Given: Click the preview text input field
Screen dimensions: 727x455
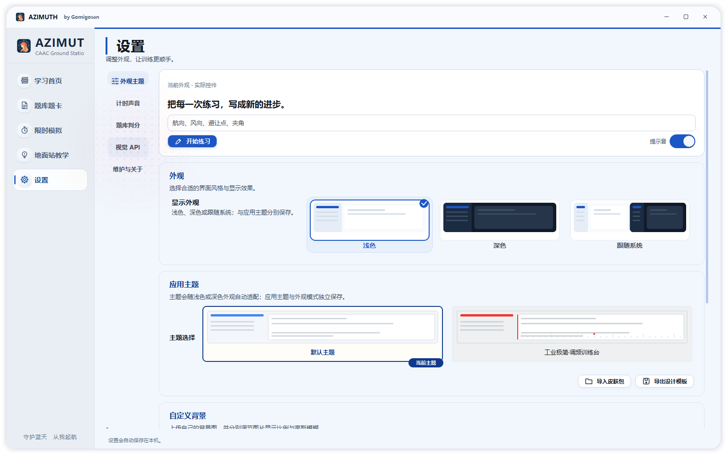Looking at the screenshot, I should [x=431, y=123].
